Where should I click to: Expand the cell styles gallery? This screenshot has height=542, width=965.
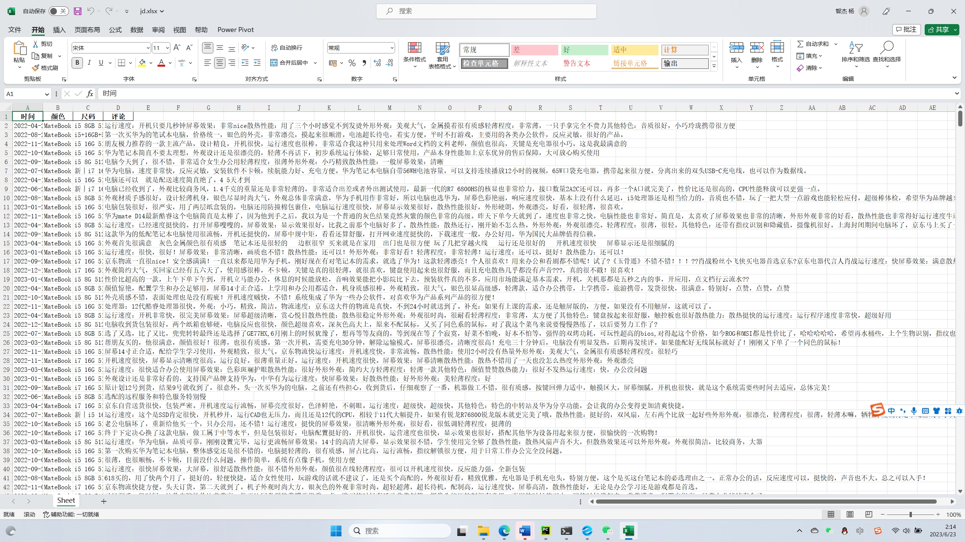(714, 66)
